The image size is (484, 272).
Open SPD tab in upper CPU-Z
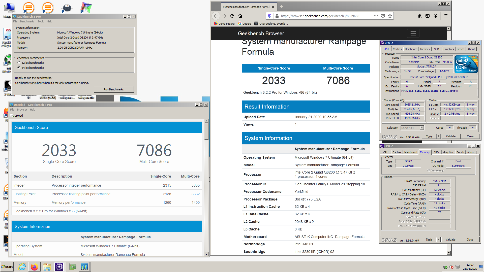click(436, 49)
